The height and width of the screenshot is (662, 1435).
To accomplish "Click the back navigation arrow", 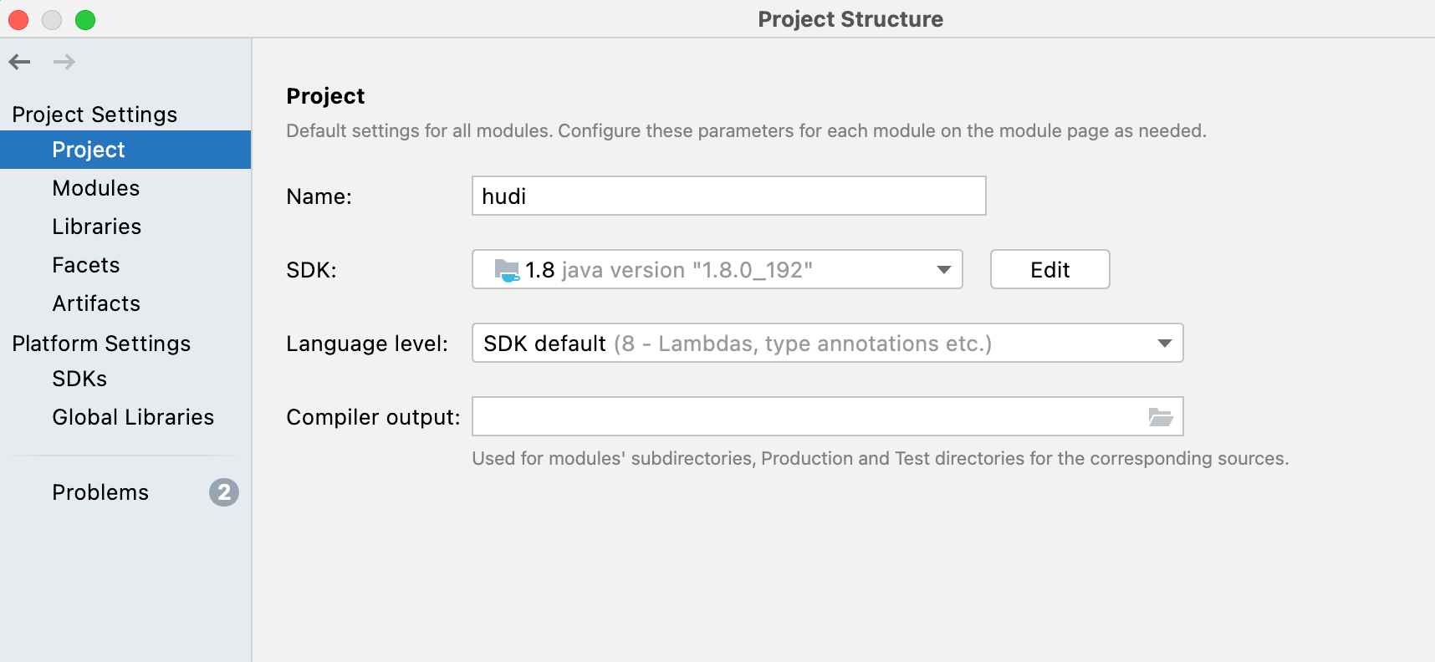I will tap(20, 62).
